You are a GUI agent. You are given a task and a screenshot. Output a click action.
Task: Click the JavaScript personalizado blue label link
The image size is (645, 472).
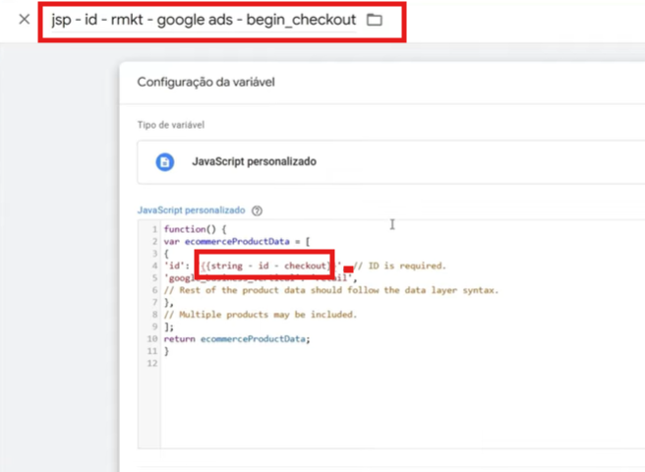[x=191, y=210]
